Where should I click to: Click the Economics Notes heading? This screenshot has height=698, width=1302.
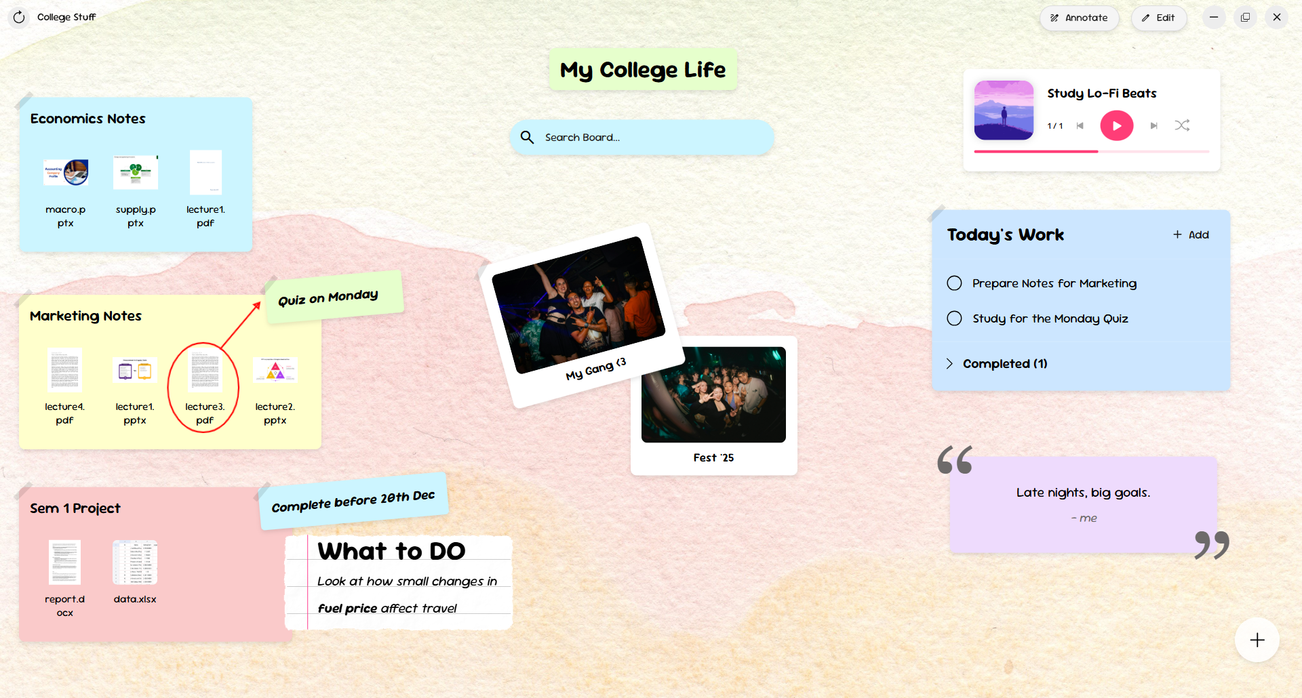(x=88, y=119)
